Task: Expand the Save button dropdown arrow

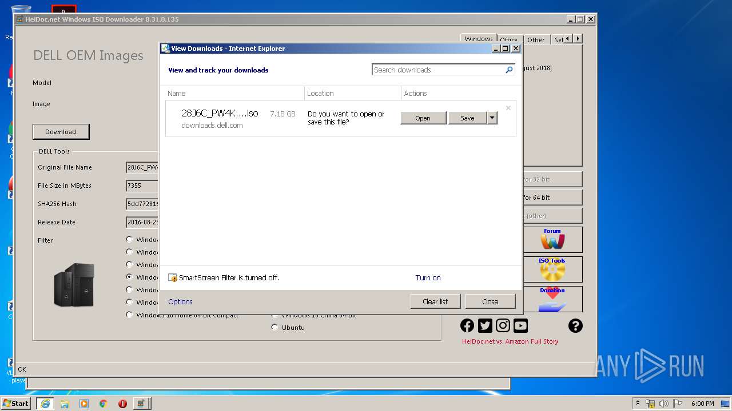Action: tap(492, 118)
